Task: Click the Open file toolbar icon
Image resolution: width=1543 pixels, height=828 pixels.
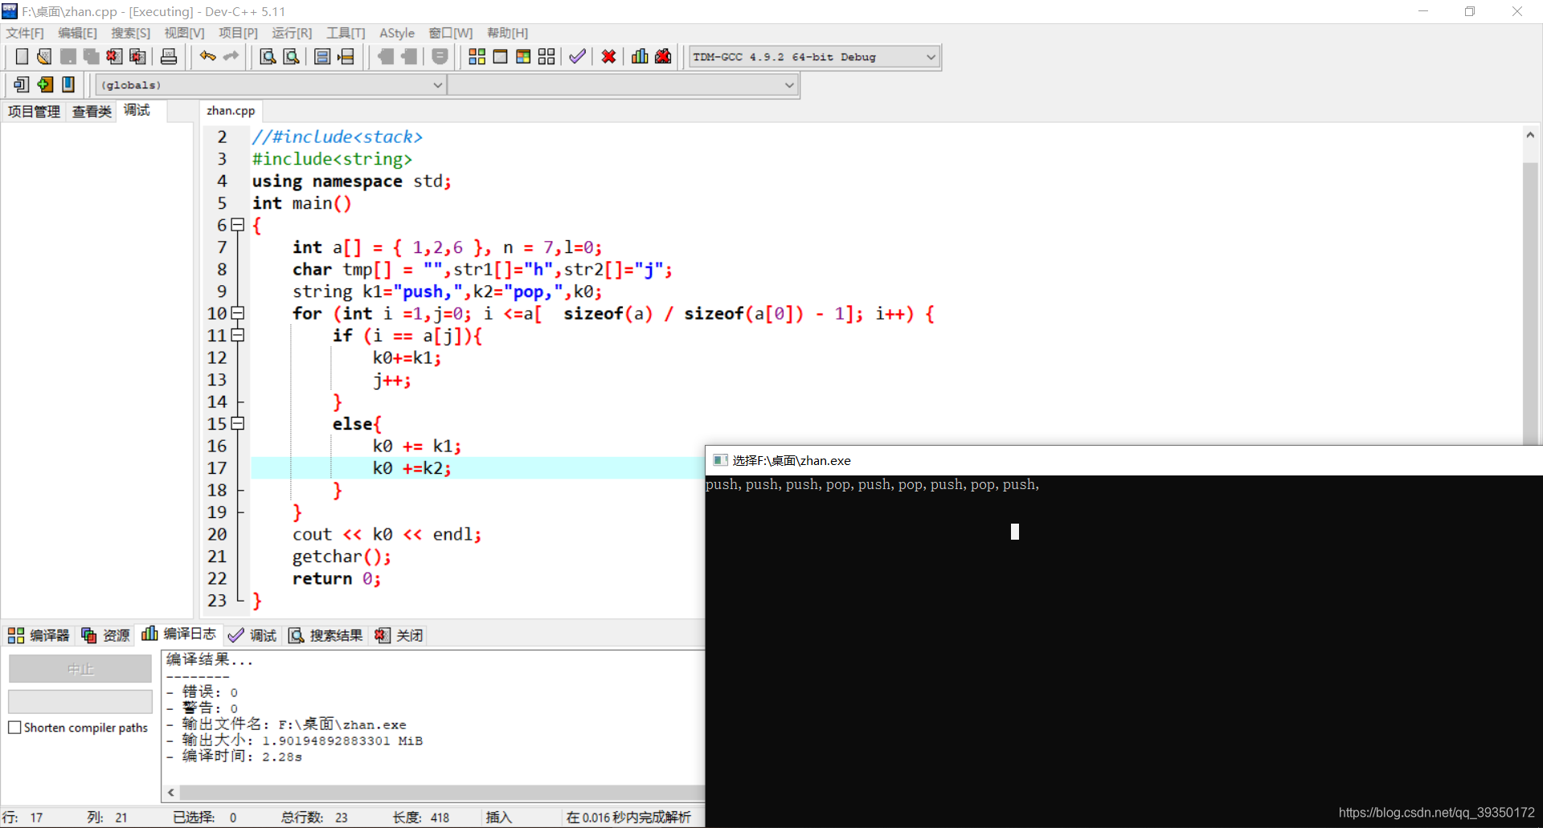Action: (x=45, y=56)
